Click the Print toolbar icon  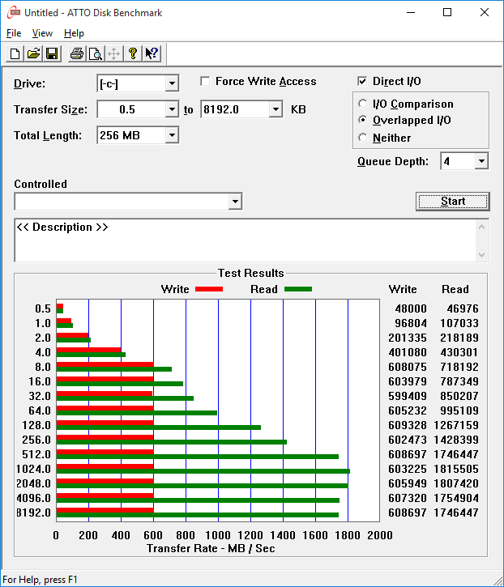coord(77,53)
